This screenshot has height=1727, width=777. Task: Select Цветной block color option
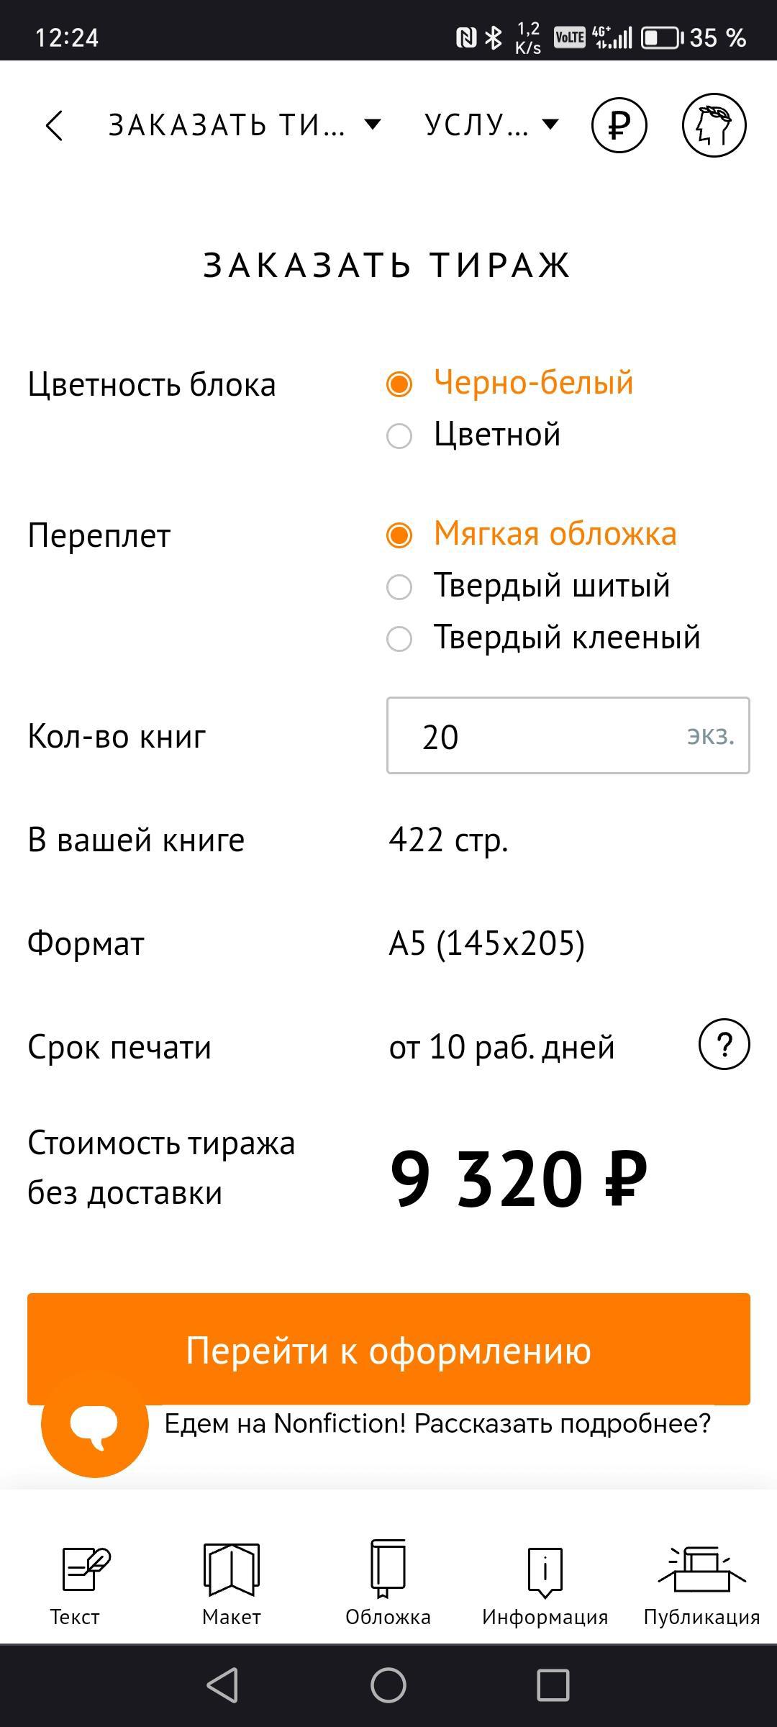[x=400, y=436]
